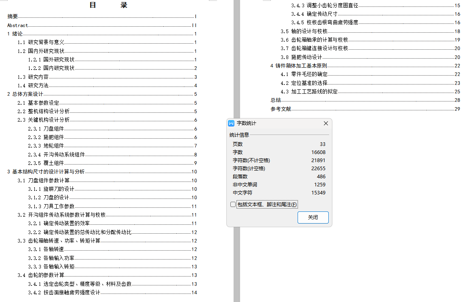Select 3.2.2 总传动比和分配传动比 entry
Viewport: 466px width, 302px height.
pyautogui.click(x=112, y=232)
